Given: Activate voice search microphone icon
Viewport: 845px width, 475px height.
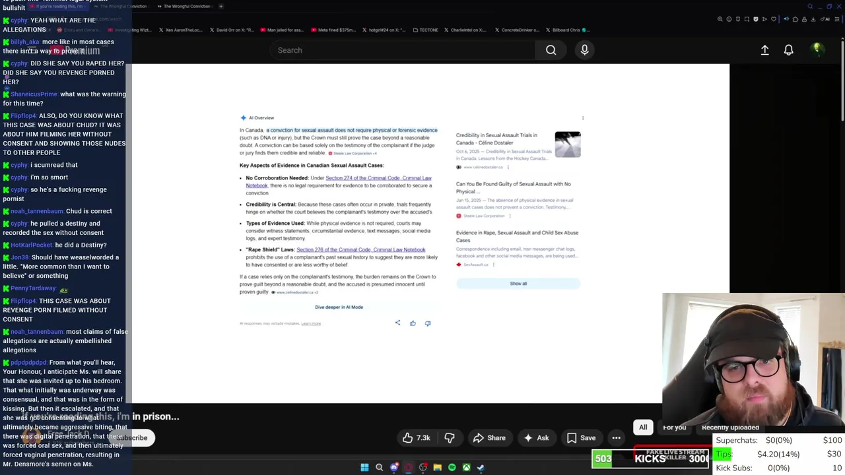Looking at the screenshot, I should point(584,50).
